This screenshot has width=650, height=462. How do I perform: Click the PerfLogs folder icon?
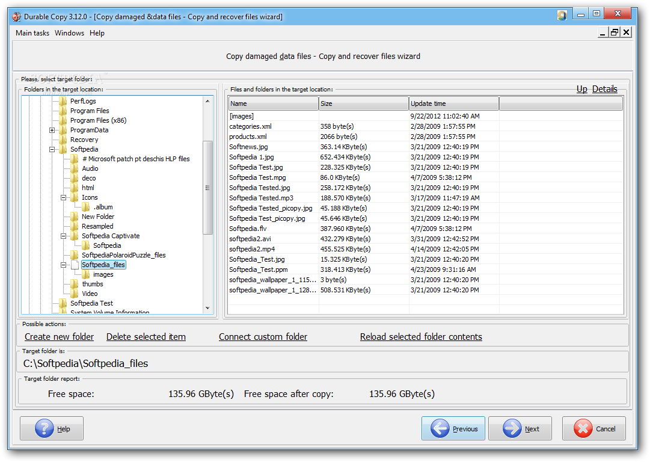point(63,101)
